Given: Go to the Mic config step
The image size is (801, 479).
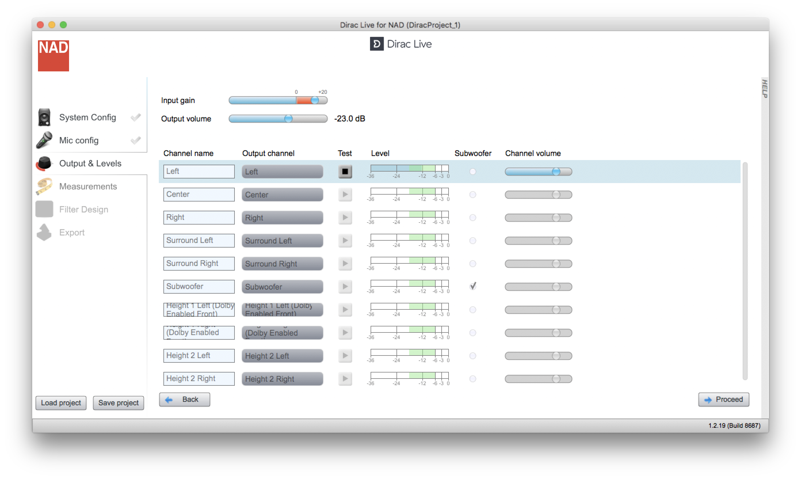Looking at the screenshot, I should point(79,140).
